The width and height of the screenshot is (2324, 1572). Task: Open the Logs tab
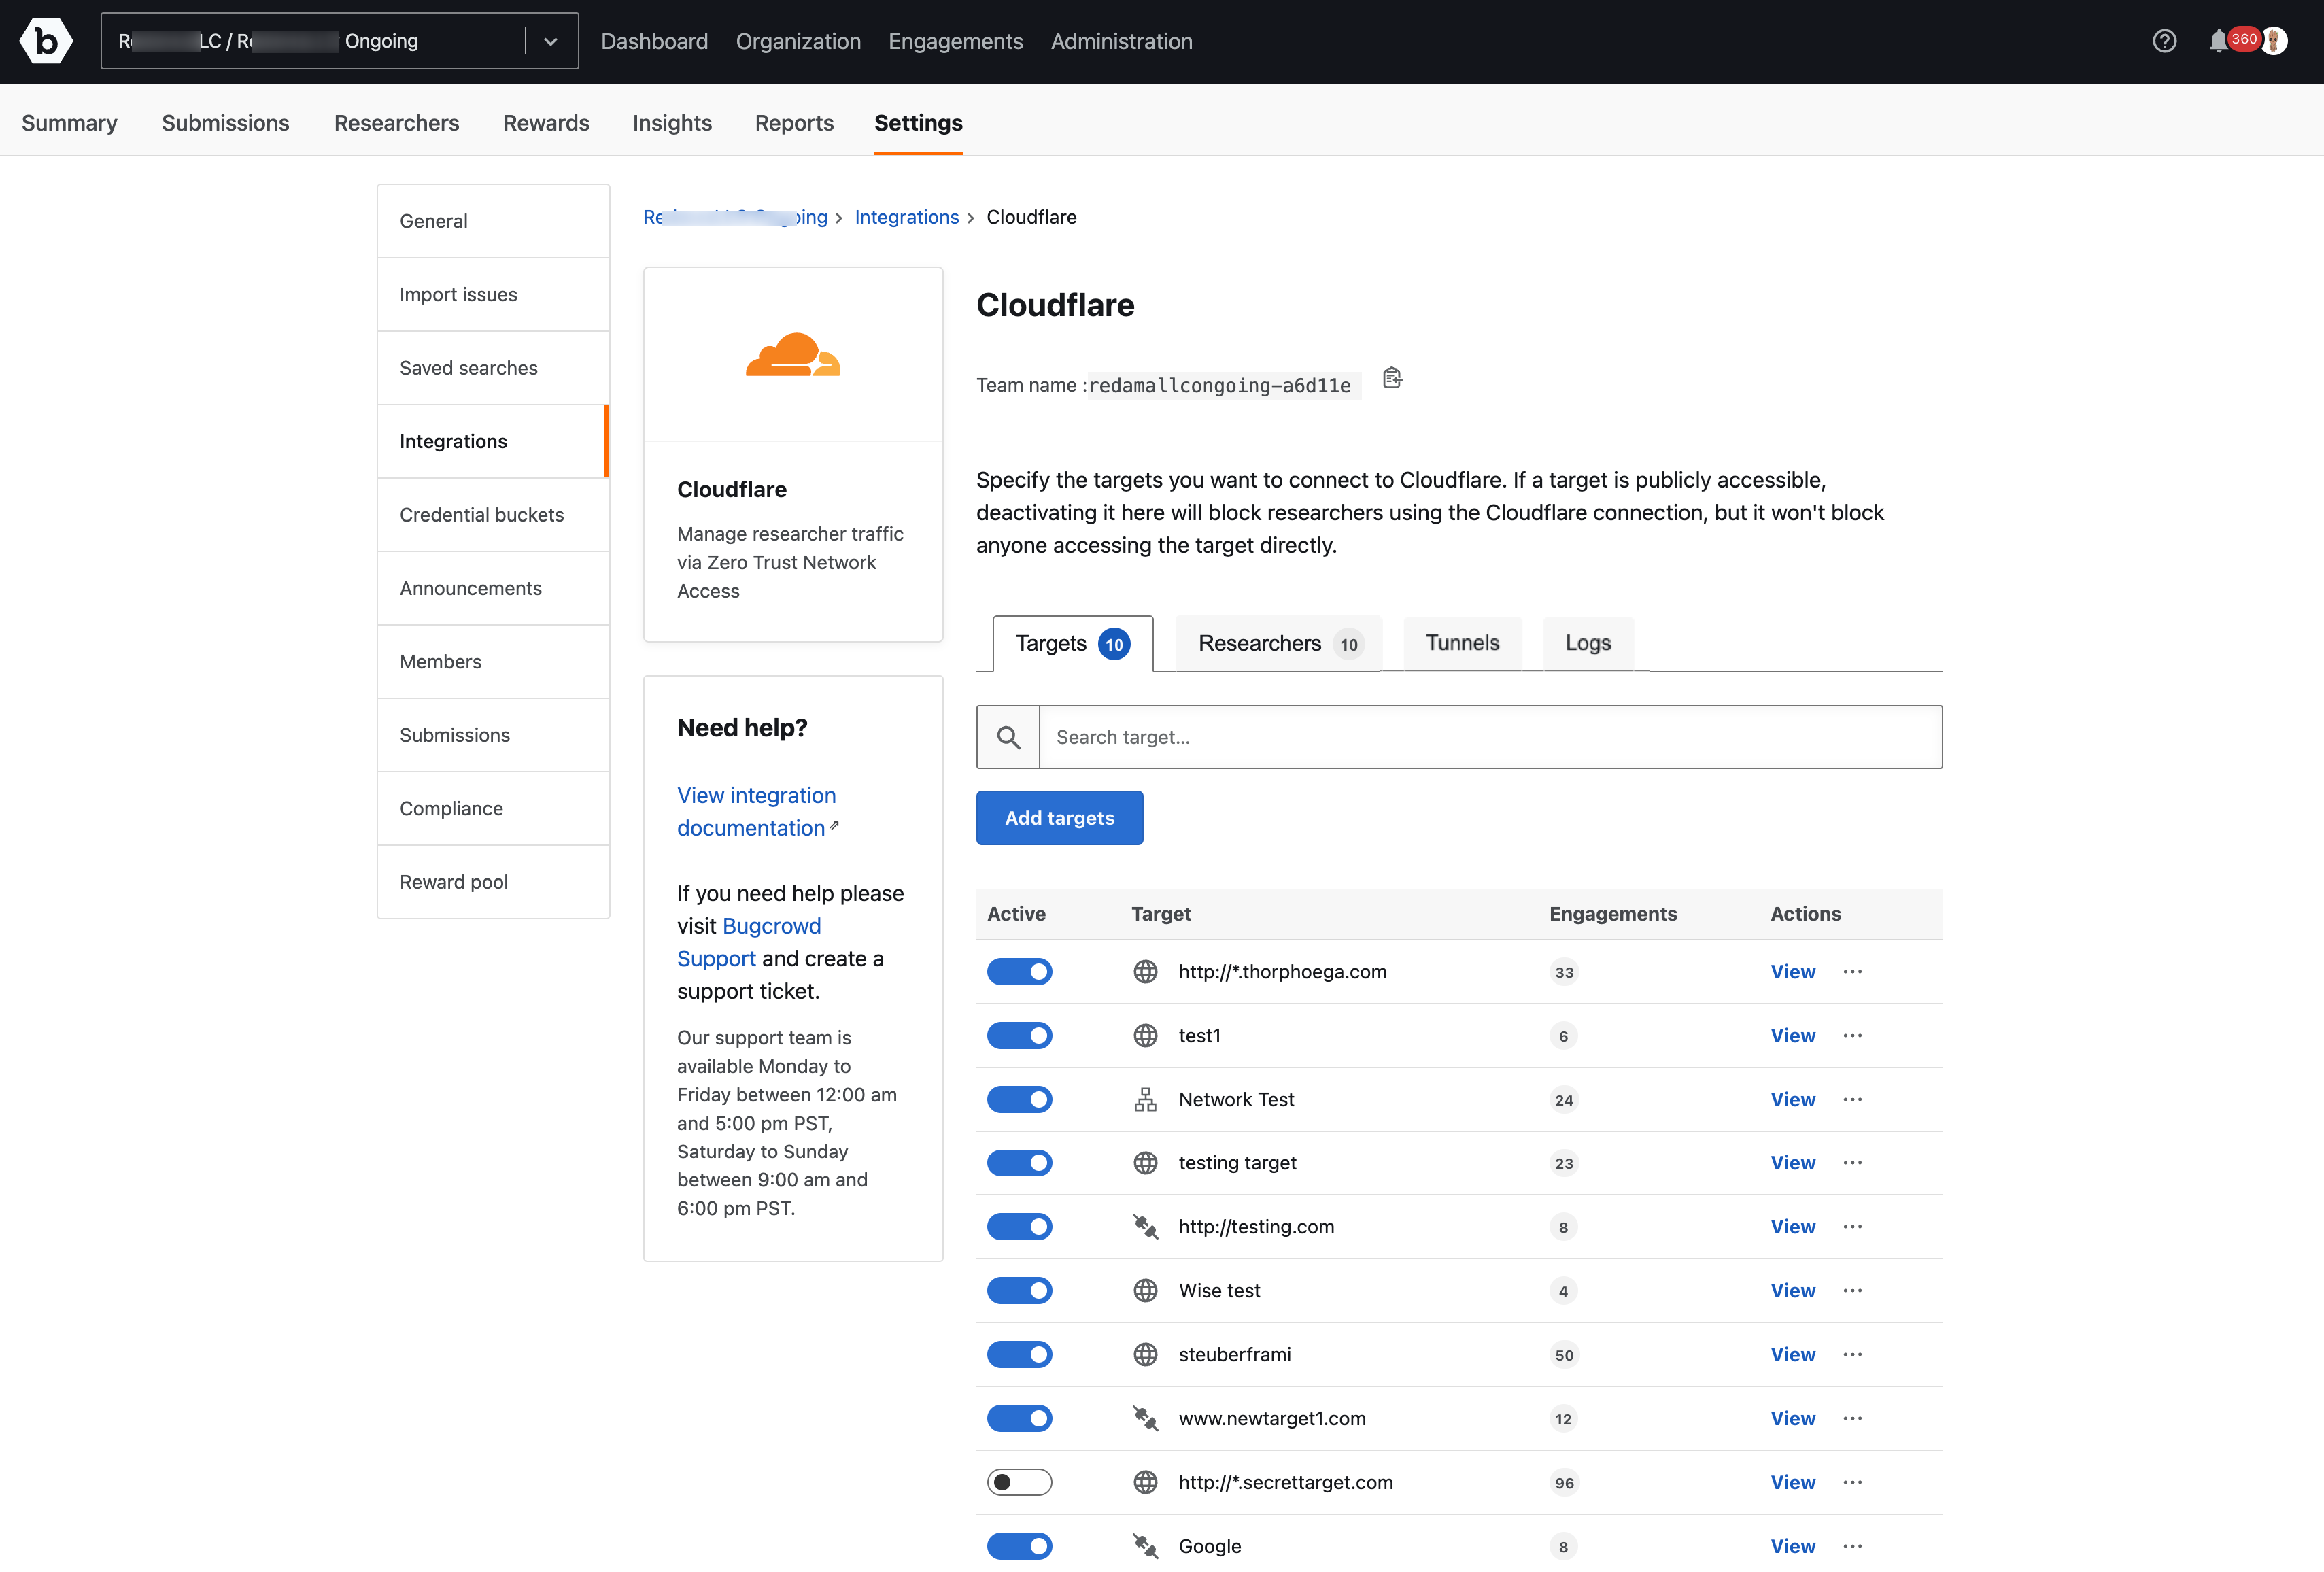click(x=1588, y=644)
